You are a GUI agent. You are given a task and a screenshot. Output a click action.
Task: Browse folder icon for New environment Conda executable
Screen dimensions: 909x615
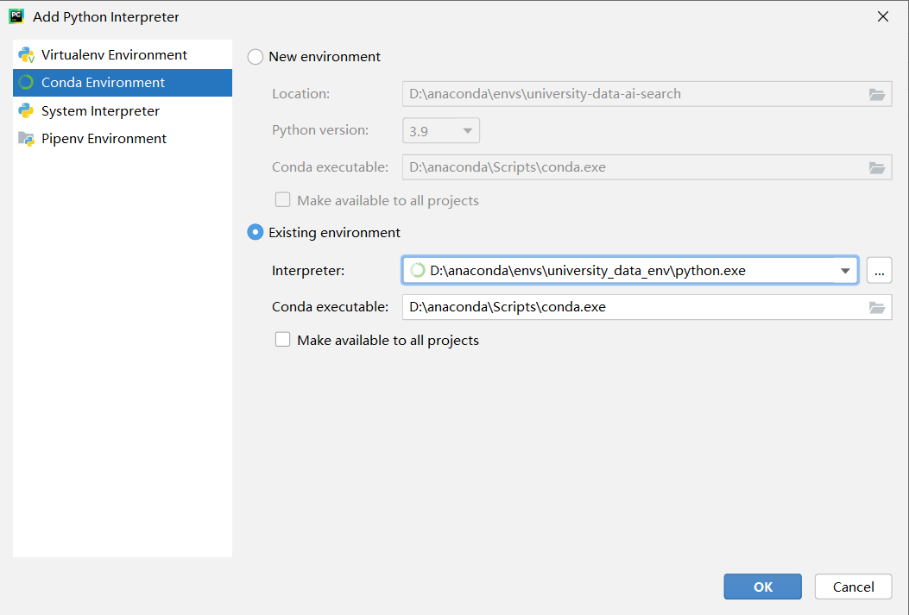point(876,168)
